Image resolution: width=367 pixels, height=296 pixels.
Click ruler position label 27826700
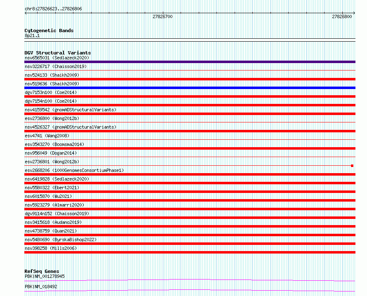click(x=162, y=16)
